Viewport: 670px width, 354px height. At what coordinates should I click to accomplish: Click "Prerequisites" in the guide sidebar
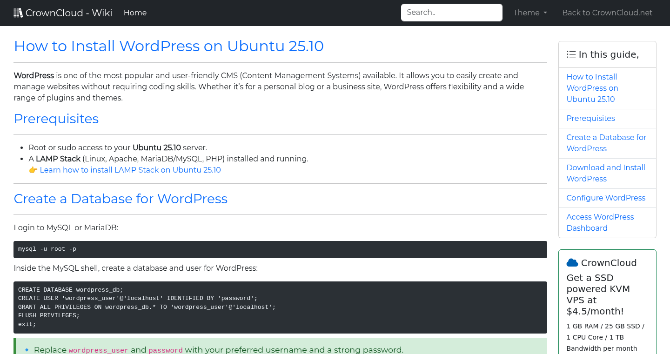[x=590, y=118]
